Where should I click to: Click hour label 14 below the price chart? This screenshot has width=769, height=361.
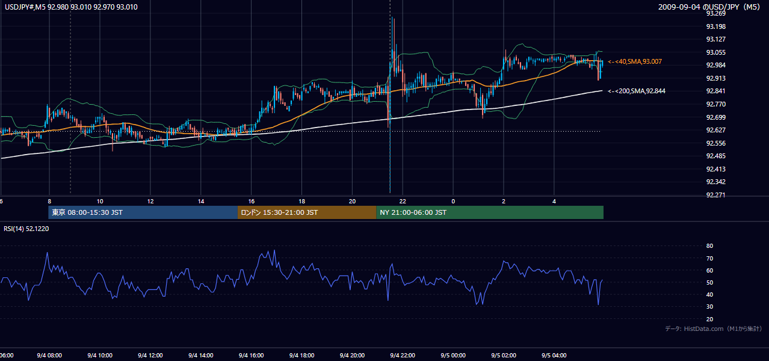[201, 201]
